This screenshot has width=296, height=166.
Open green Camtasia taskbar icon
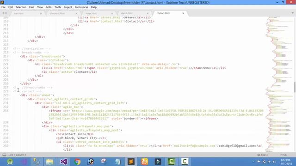click(172, 162)
